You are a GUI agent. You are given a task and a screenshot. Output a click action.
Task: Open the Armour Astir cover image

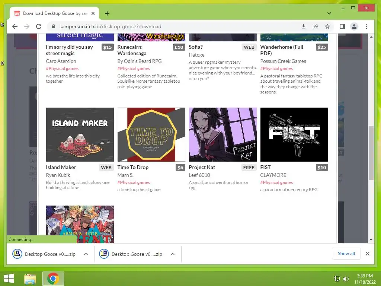(x=80, y=224)
